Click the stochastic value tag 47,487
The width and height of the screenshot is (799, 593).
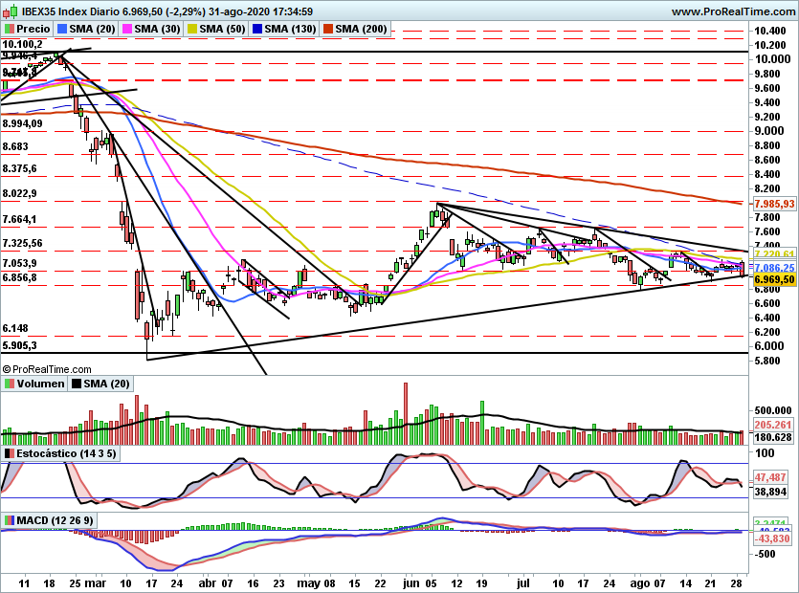(770, 477)
